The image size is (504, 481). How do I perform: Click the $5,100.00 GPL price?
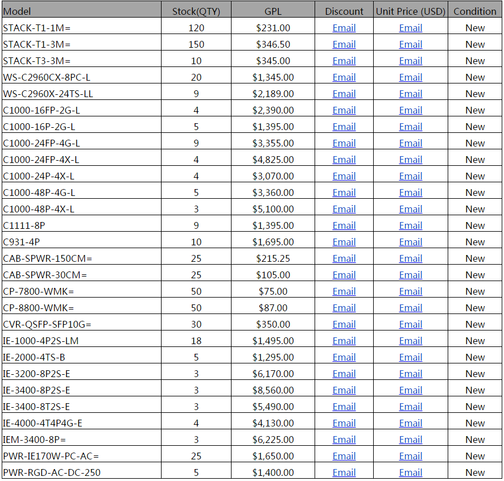273,209
